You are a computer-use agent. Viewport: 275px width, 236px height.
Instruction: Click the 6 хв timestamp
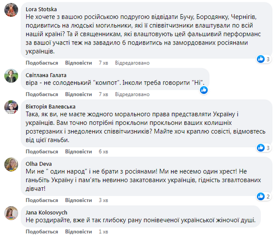[x=103, y=151]
